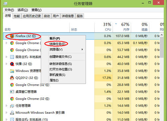Click the 40.0 MB memory cell
The width and height of the screenshot is (167, 121).
click(x=122, y=64)
